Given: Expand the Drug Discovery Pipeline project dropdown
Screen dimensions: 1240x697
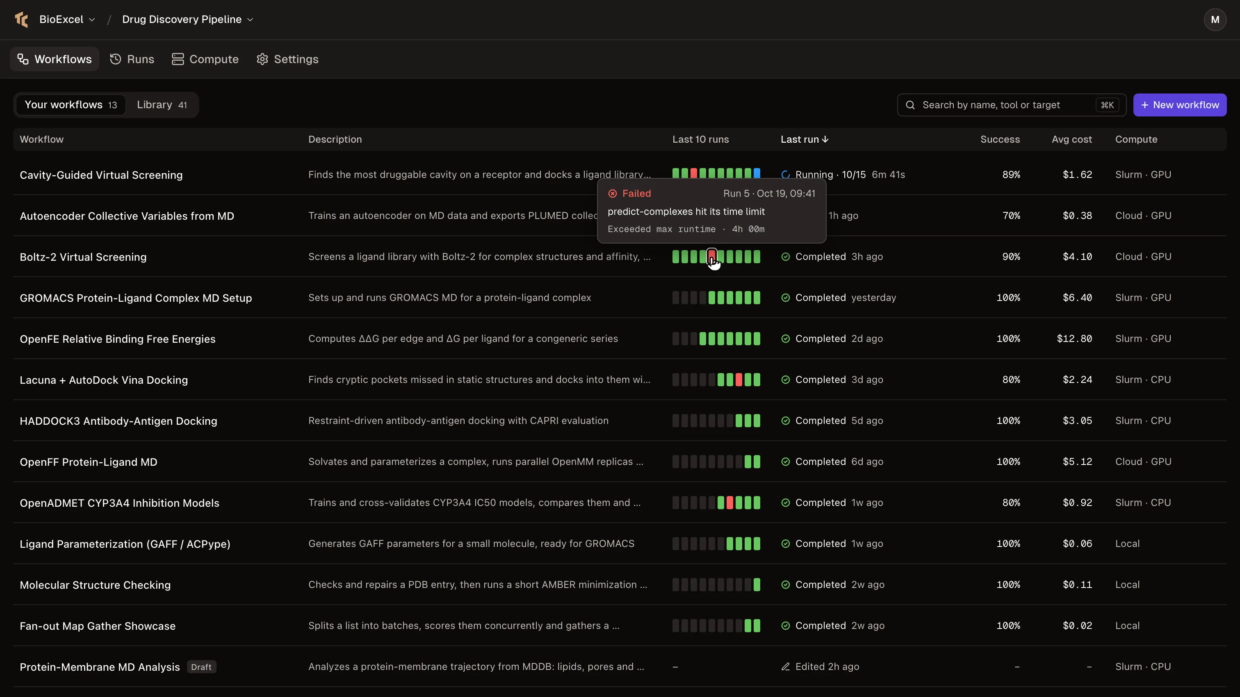Looking at the screenshot, I should 188,19.
